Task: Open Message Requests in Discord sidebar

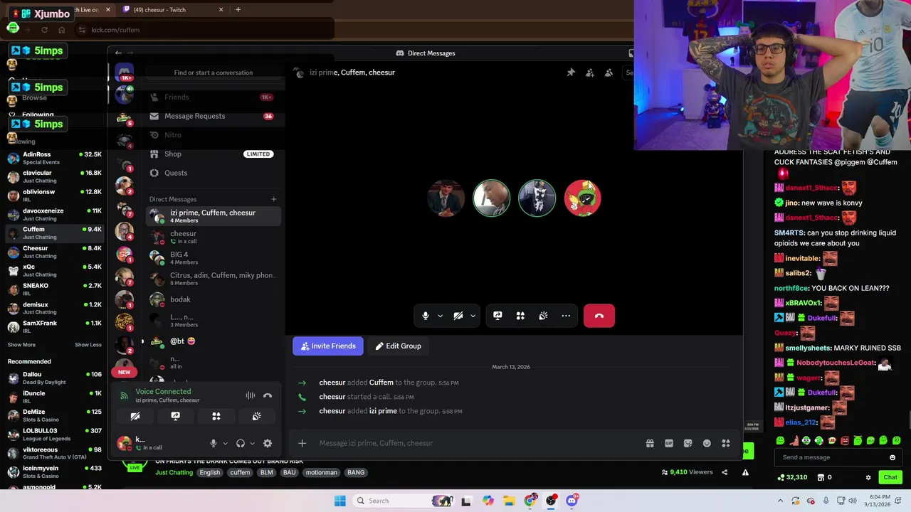Action: [x=212, y=116]
